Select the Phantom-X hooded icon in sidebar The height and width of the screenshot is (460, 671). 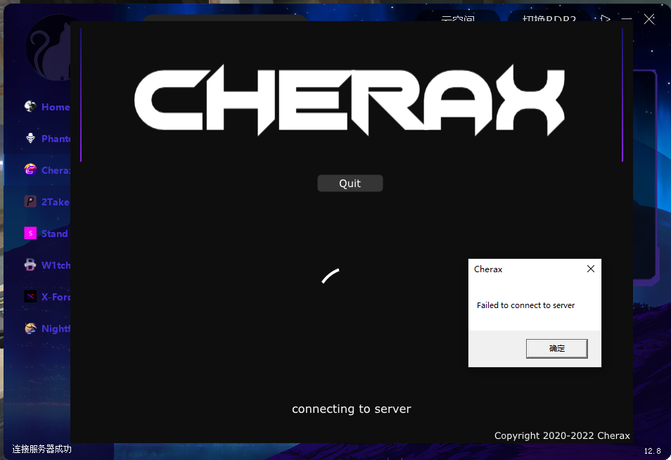point(30,139)
